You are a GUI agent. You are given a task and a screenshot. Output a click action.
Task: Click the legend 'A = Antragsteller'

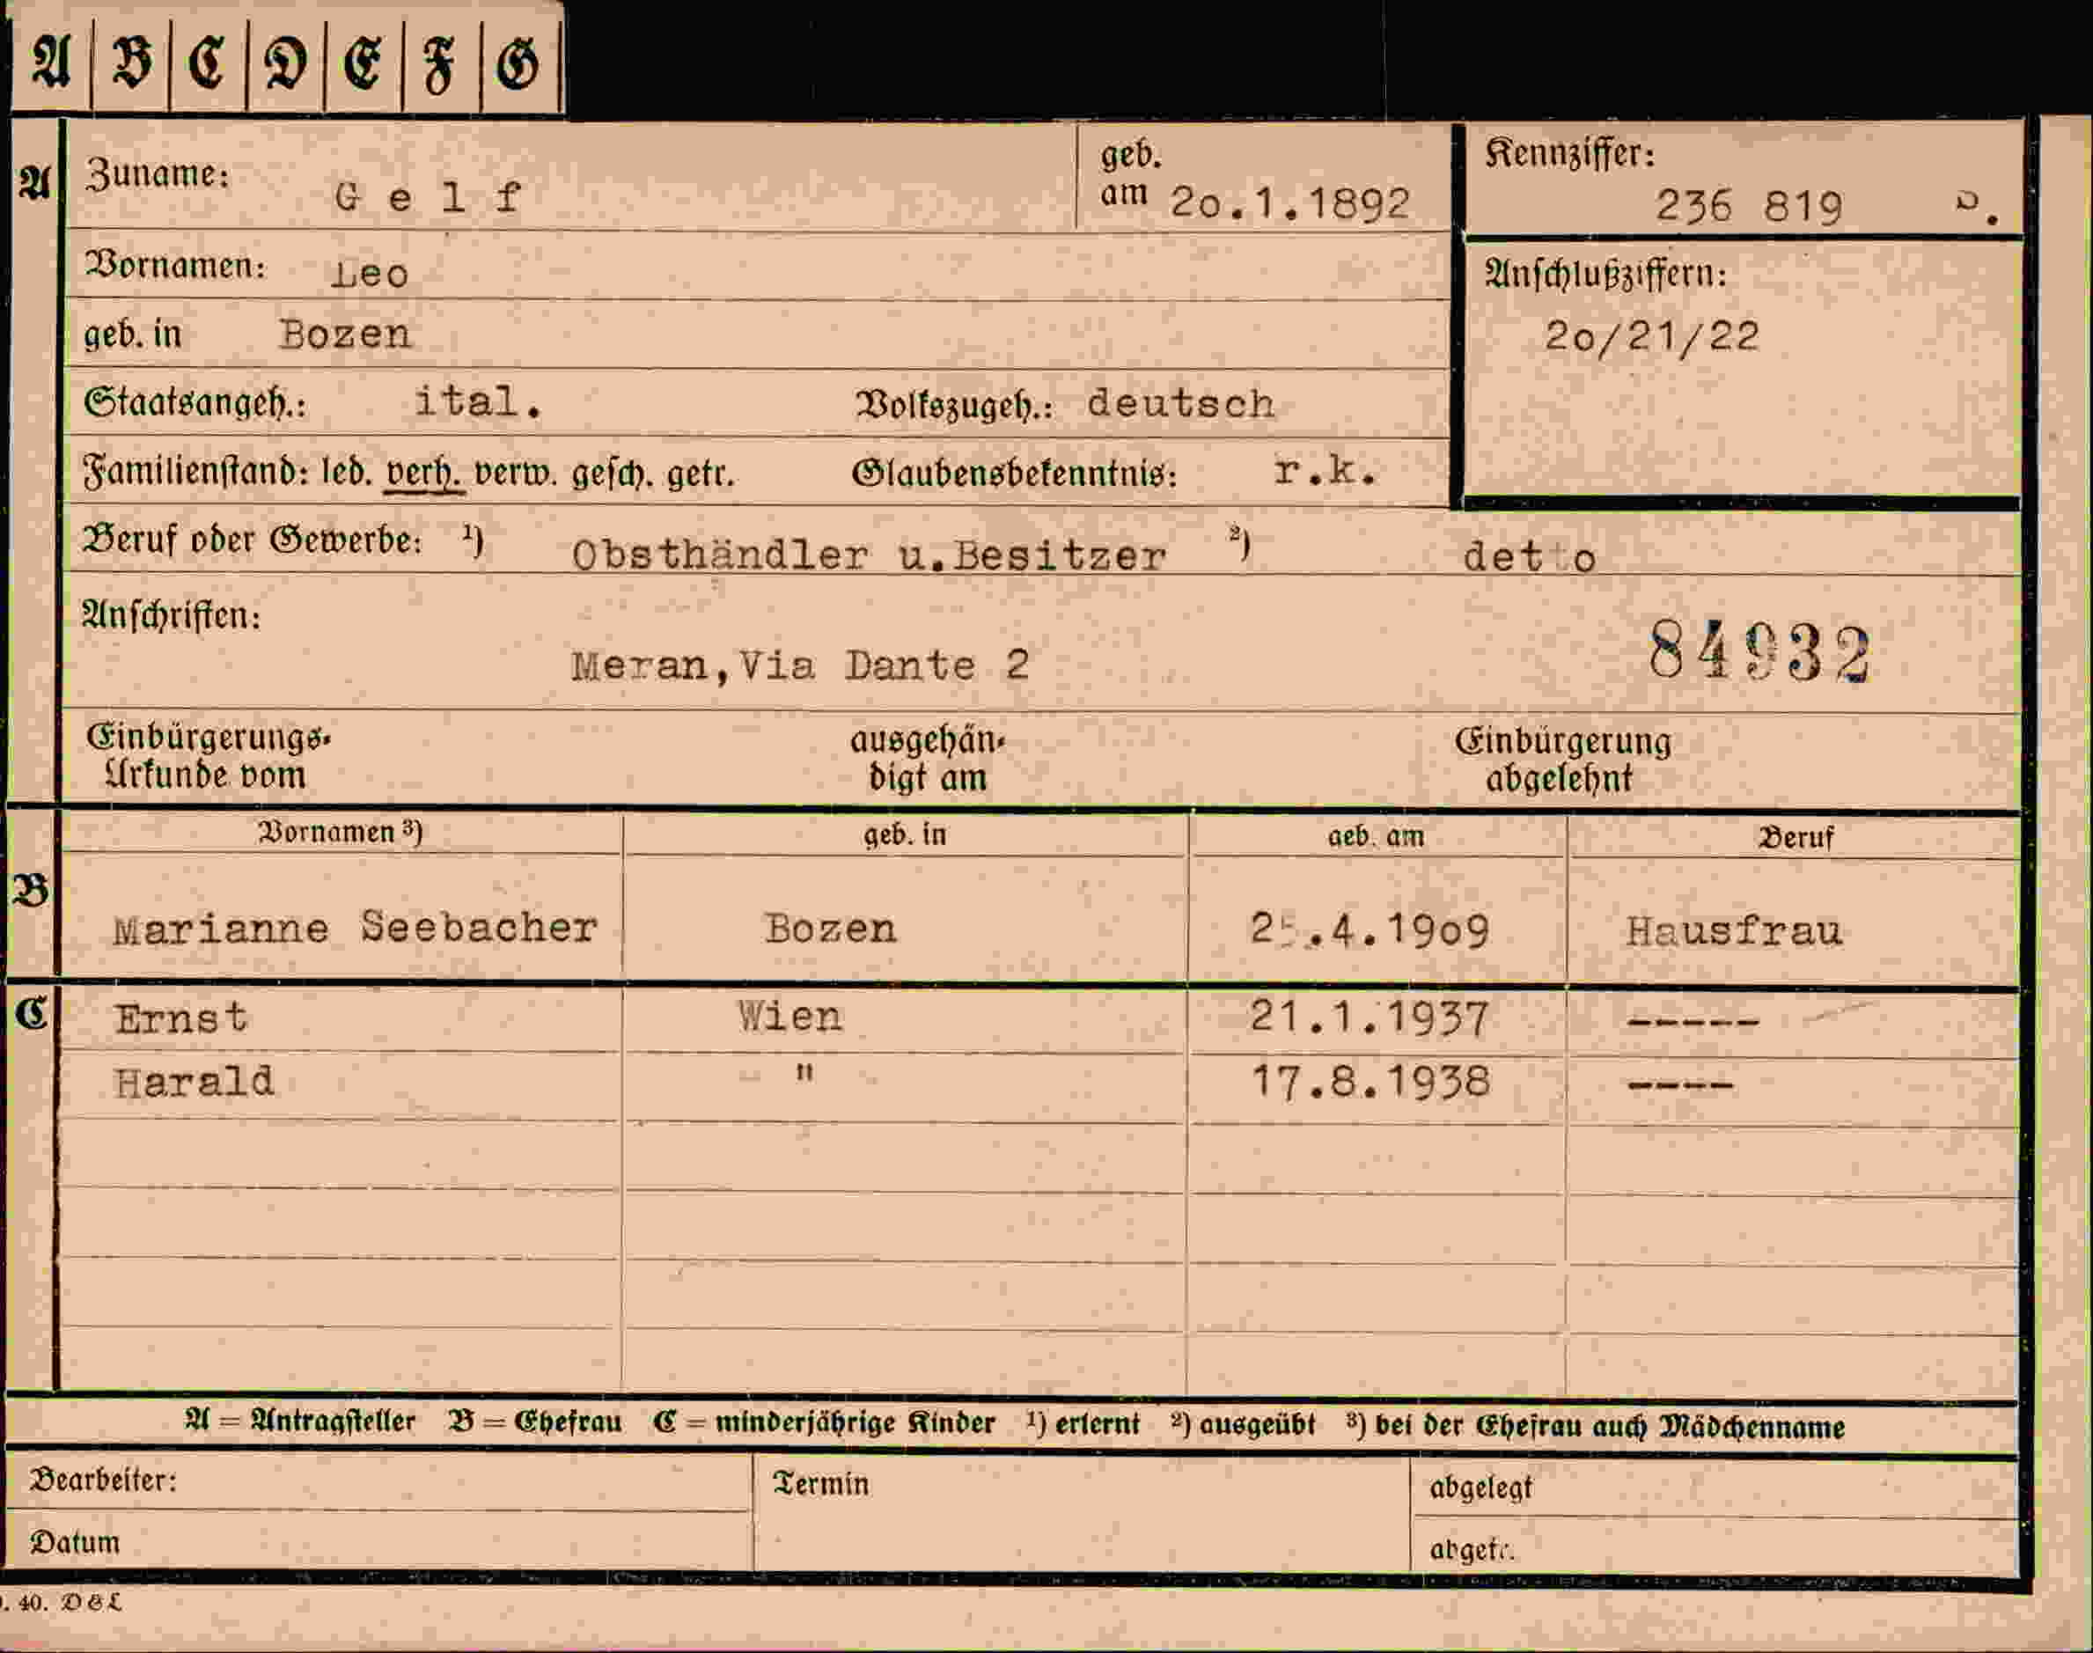tap(300, 1422)
